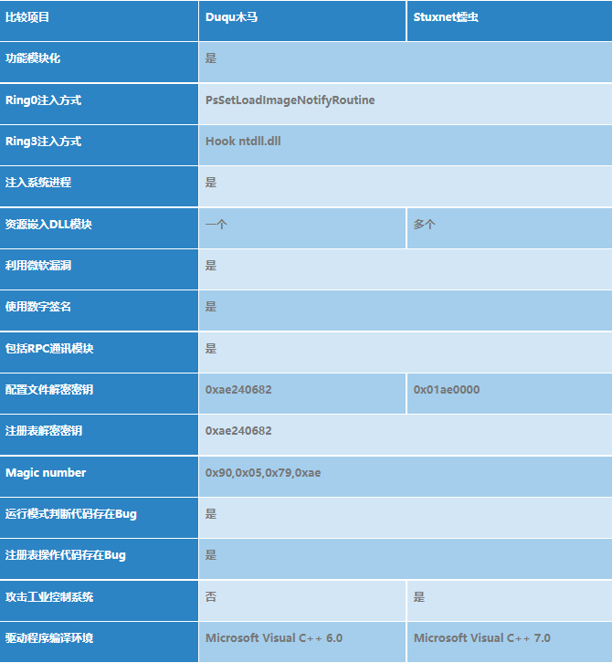Screen dimensions: 612x663
Task: Select 'Microsoft Visual C++ 7.0'
Action: point(482,638)
